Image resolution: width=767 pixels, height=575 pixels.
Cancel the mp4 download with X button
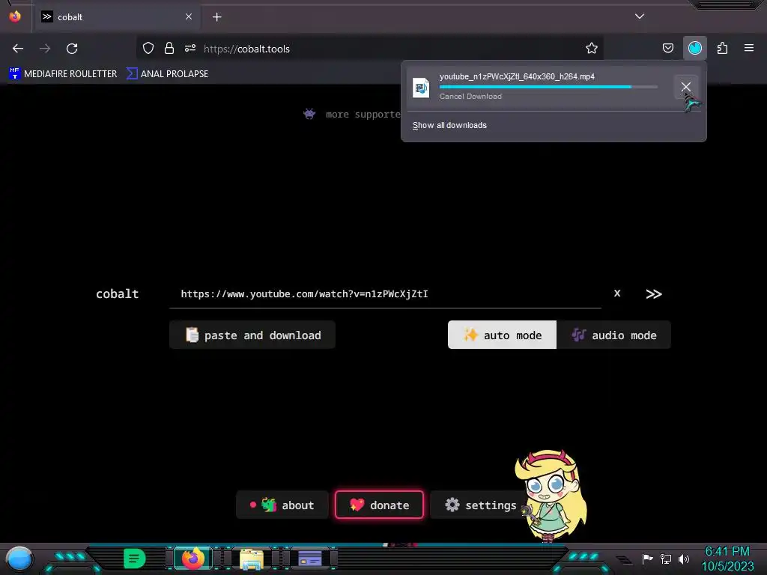pos(686,87)
